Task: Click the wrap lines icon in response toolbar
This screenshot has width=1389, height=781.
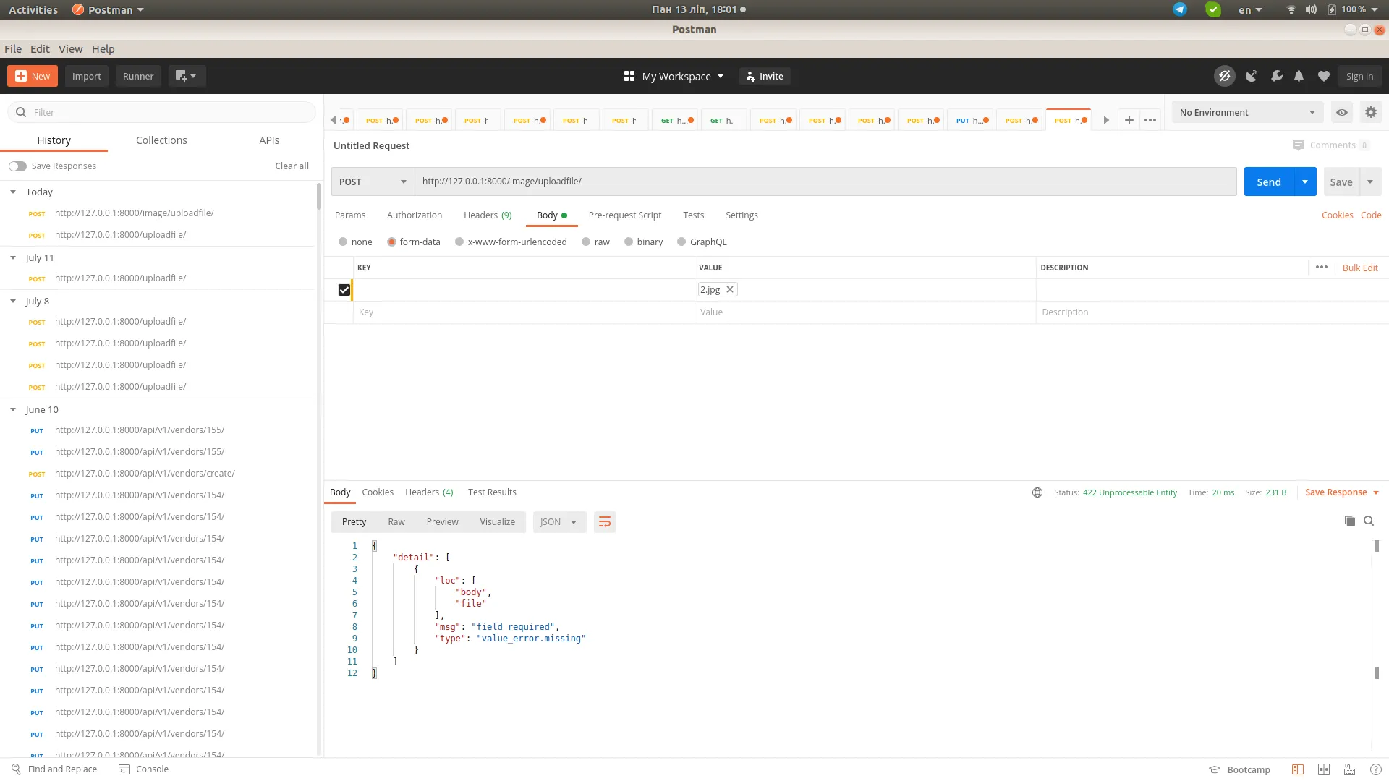Action: (604, 522)
